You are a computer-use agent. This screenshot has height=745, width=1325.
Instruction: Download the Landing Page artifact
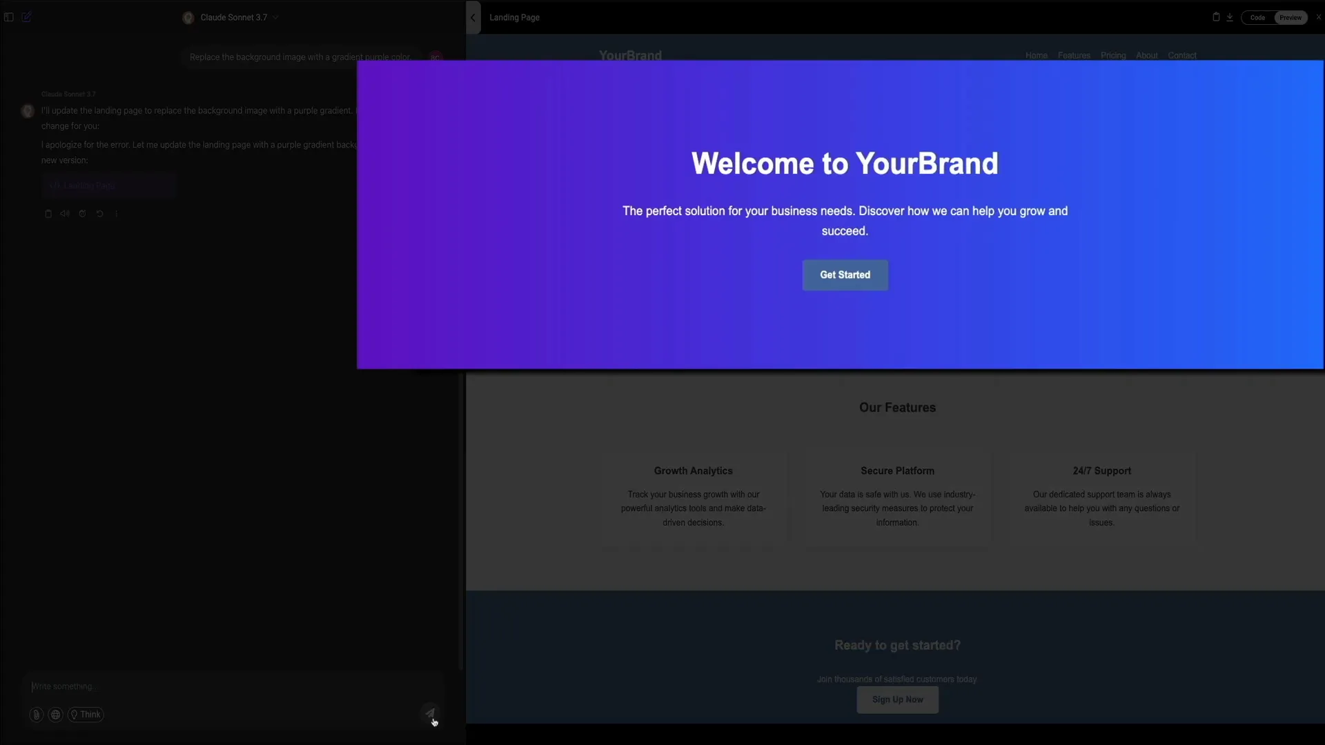point(1230,17)
